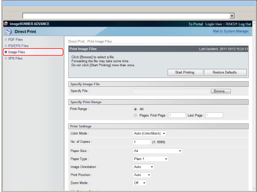The width and height of the screenshot is (257, 192).
Task: Open the Print Position dropdown
Action: point(142,175)
